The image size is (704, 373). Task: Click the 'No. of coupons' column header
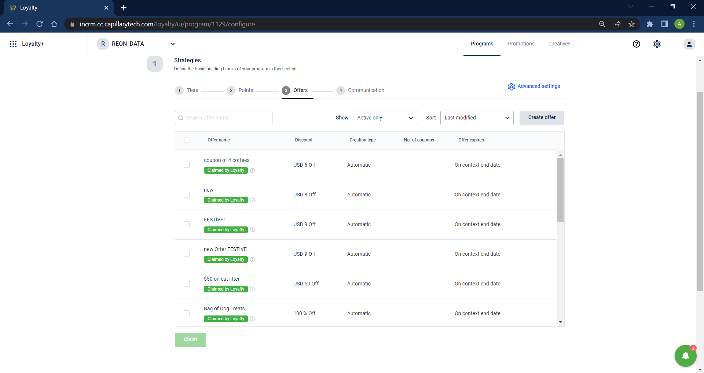[419, 140]
